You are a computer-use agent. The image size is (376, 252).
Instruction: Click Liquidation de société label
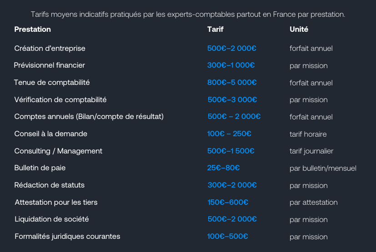pos(52,219)
